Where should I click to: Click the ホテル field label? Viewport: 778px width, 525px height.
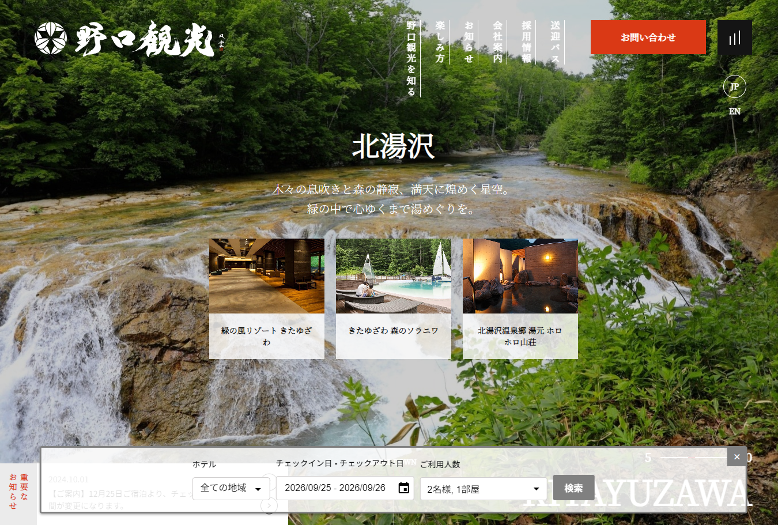(x=204, y=464)
